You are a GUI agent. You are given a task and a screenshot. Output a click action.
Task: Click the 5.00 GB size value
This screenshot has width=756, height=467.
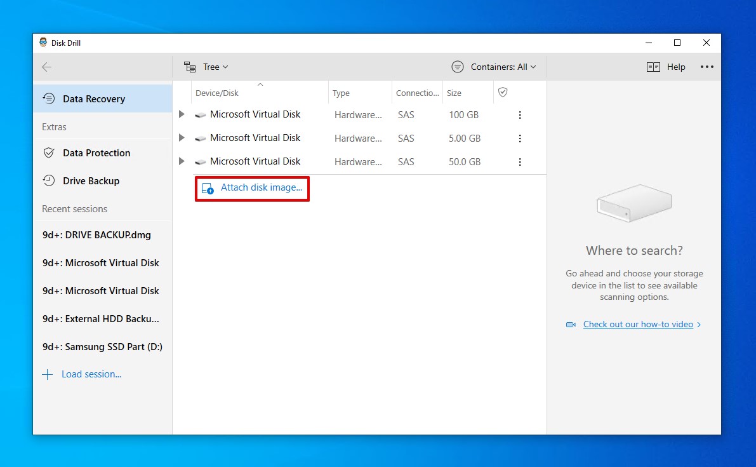465,139
